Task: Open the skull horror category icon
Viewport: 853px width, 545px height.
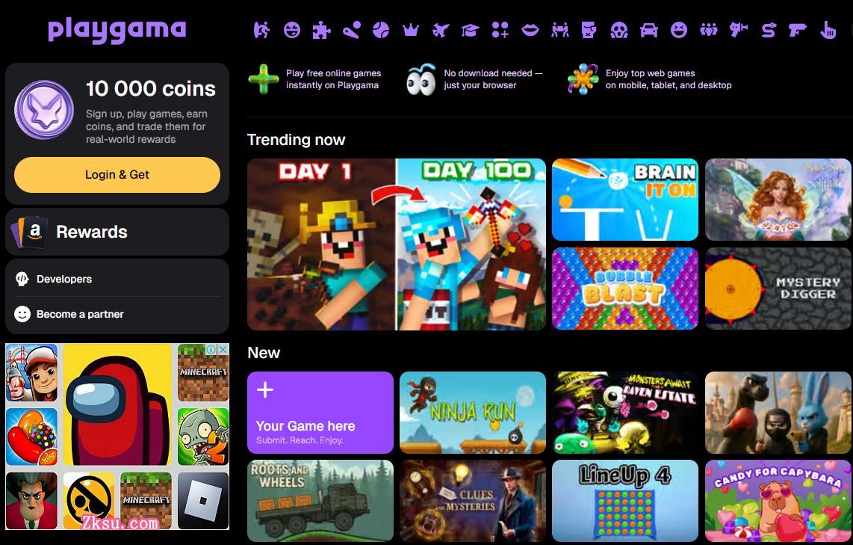Action: [619, 30]
